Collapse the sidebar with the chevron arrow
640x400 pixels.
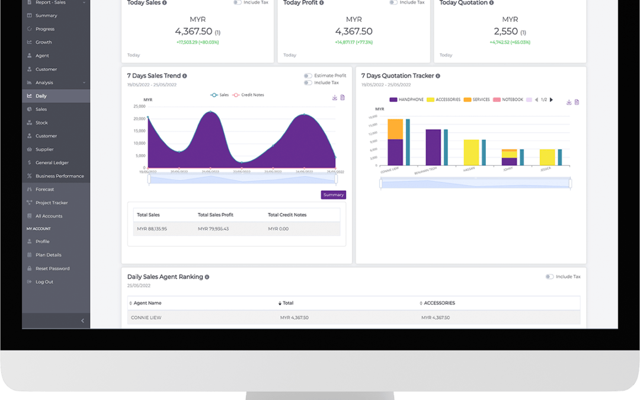point(82,321)
